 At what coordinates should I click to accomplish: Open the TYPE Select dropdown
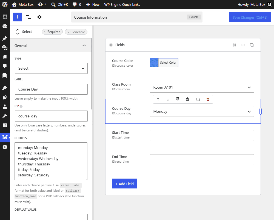tap(51, 68)
